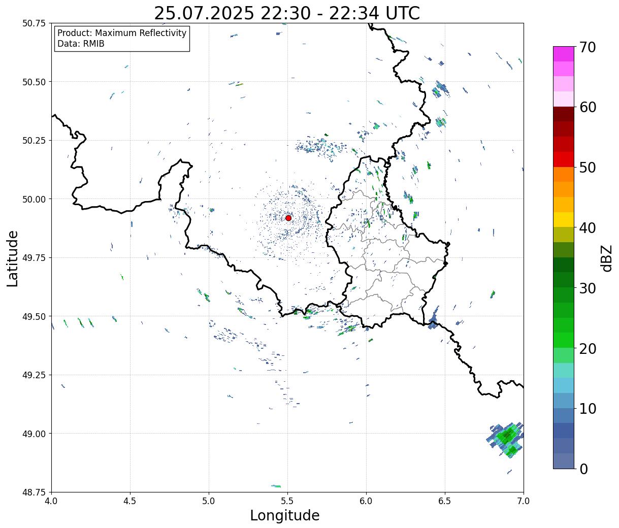Click the dark red colorbar segment below 60
This screenshot has height=528, width=619.
[x=564, y=114]
